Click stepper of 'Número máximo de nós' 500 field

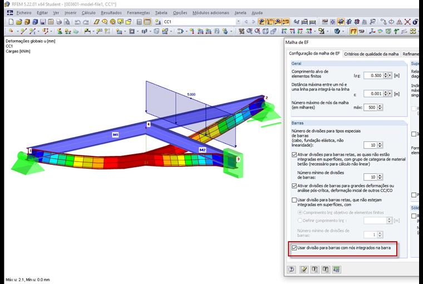coord(380,107)
